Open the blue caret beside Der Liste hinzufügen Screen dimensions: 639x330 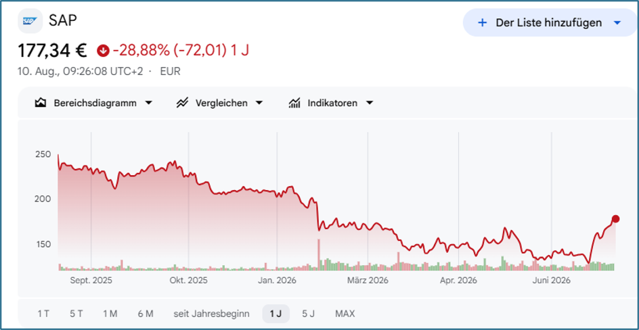tap(617, 23)
